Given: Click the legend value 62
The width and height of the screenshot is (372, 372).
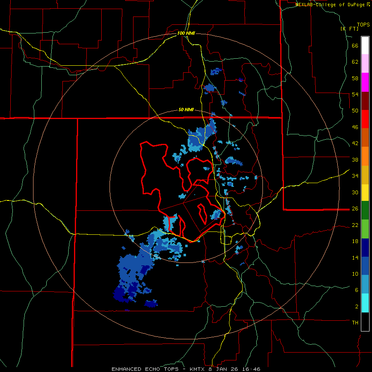Looking at the screenshot, I should [355, 62].
